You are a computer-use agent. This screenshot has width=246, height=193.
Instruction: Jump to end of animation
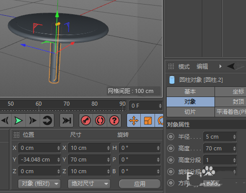67,120
